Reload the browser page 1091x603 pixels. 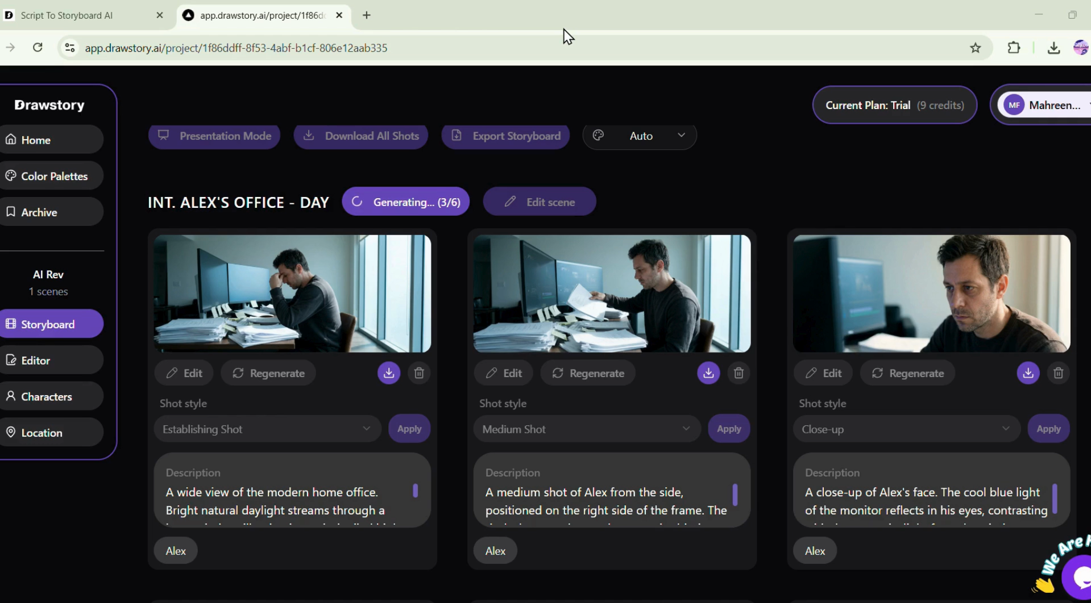38,48
